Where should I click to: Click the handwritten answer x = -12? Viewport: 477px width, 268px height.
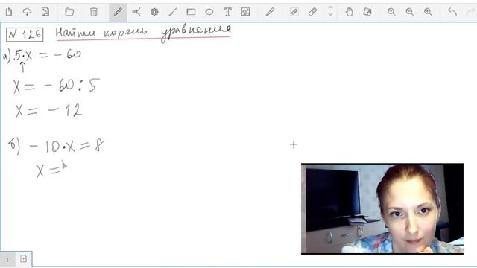[48, 110]
